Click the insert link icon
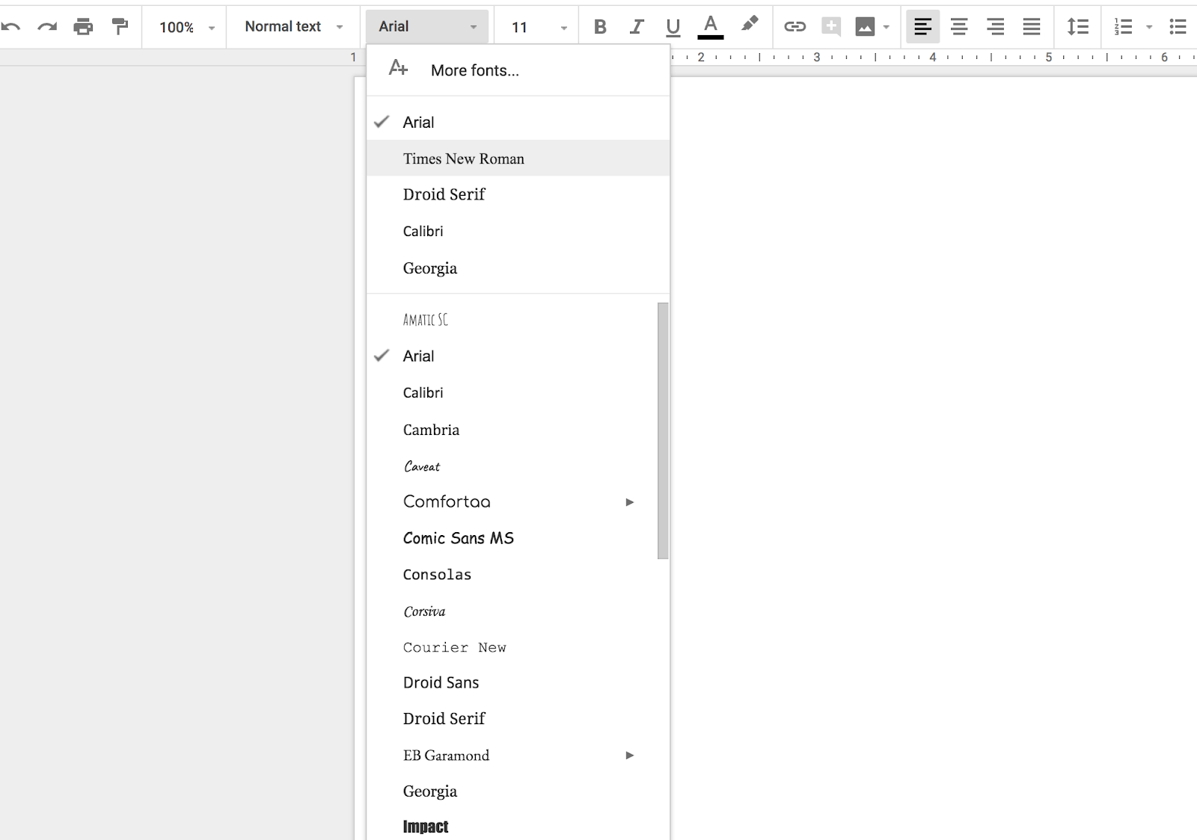Image resolution: width=1197 pixels, height=840 pixels. 795,27
